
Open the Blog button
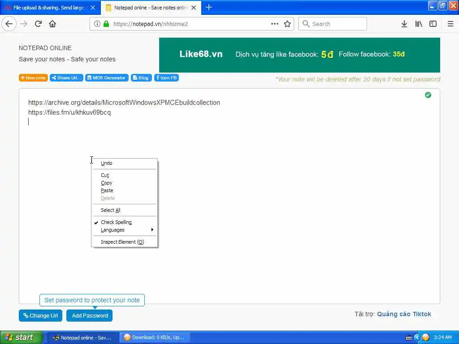pos(141,78)
